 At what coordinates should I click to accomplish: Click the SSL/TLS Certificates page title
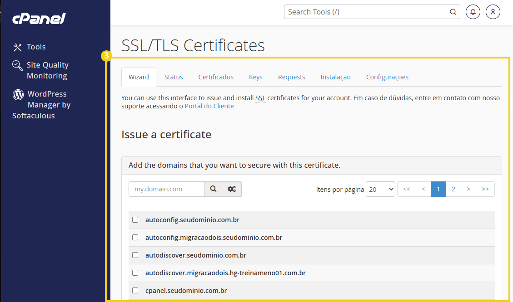[x=193, y=45]
